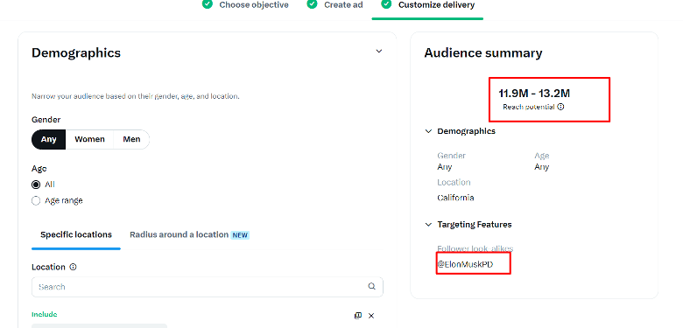Click the NEW badge on Radius tab
Viewport: 683px width, 328px height.
coord(240,235)
